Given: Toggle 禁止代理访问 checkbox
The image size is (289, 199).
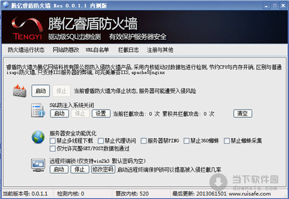Looking at the screenshot, I should pos(101,141).
